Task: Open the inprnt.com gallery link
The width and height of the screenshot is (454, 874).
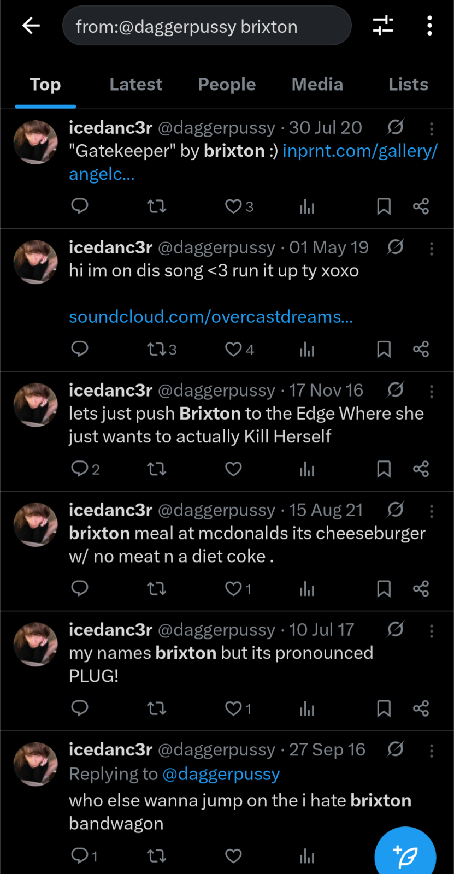Action: (359, 151)
